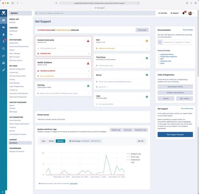The height and width of the screenshot is (194, 199).
Task: Open the Date Range dropdown
Action: pos(85,141)
